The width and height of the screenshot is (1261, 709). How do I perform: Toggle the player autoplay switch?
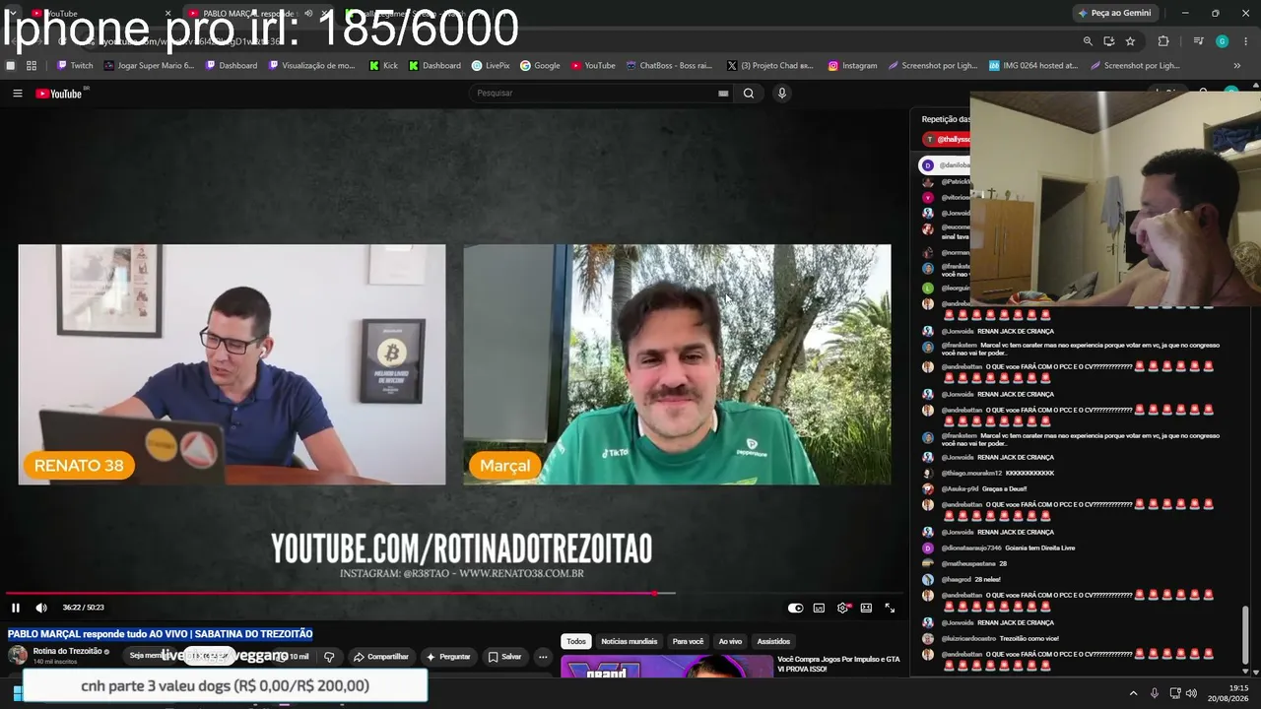(796, 608)
